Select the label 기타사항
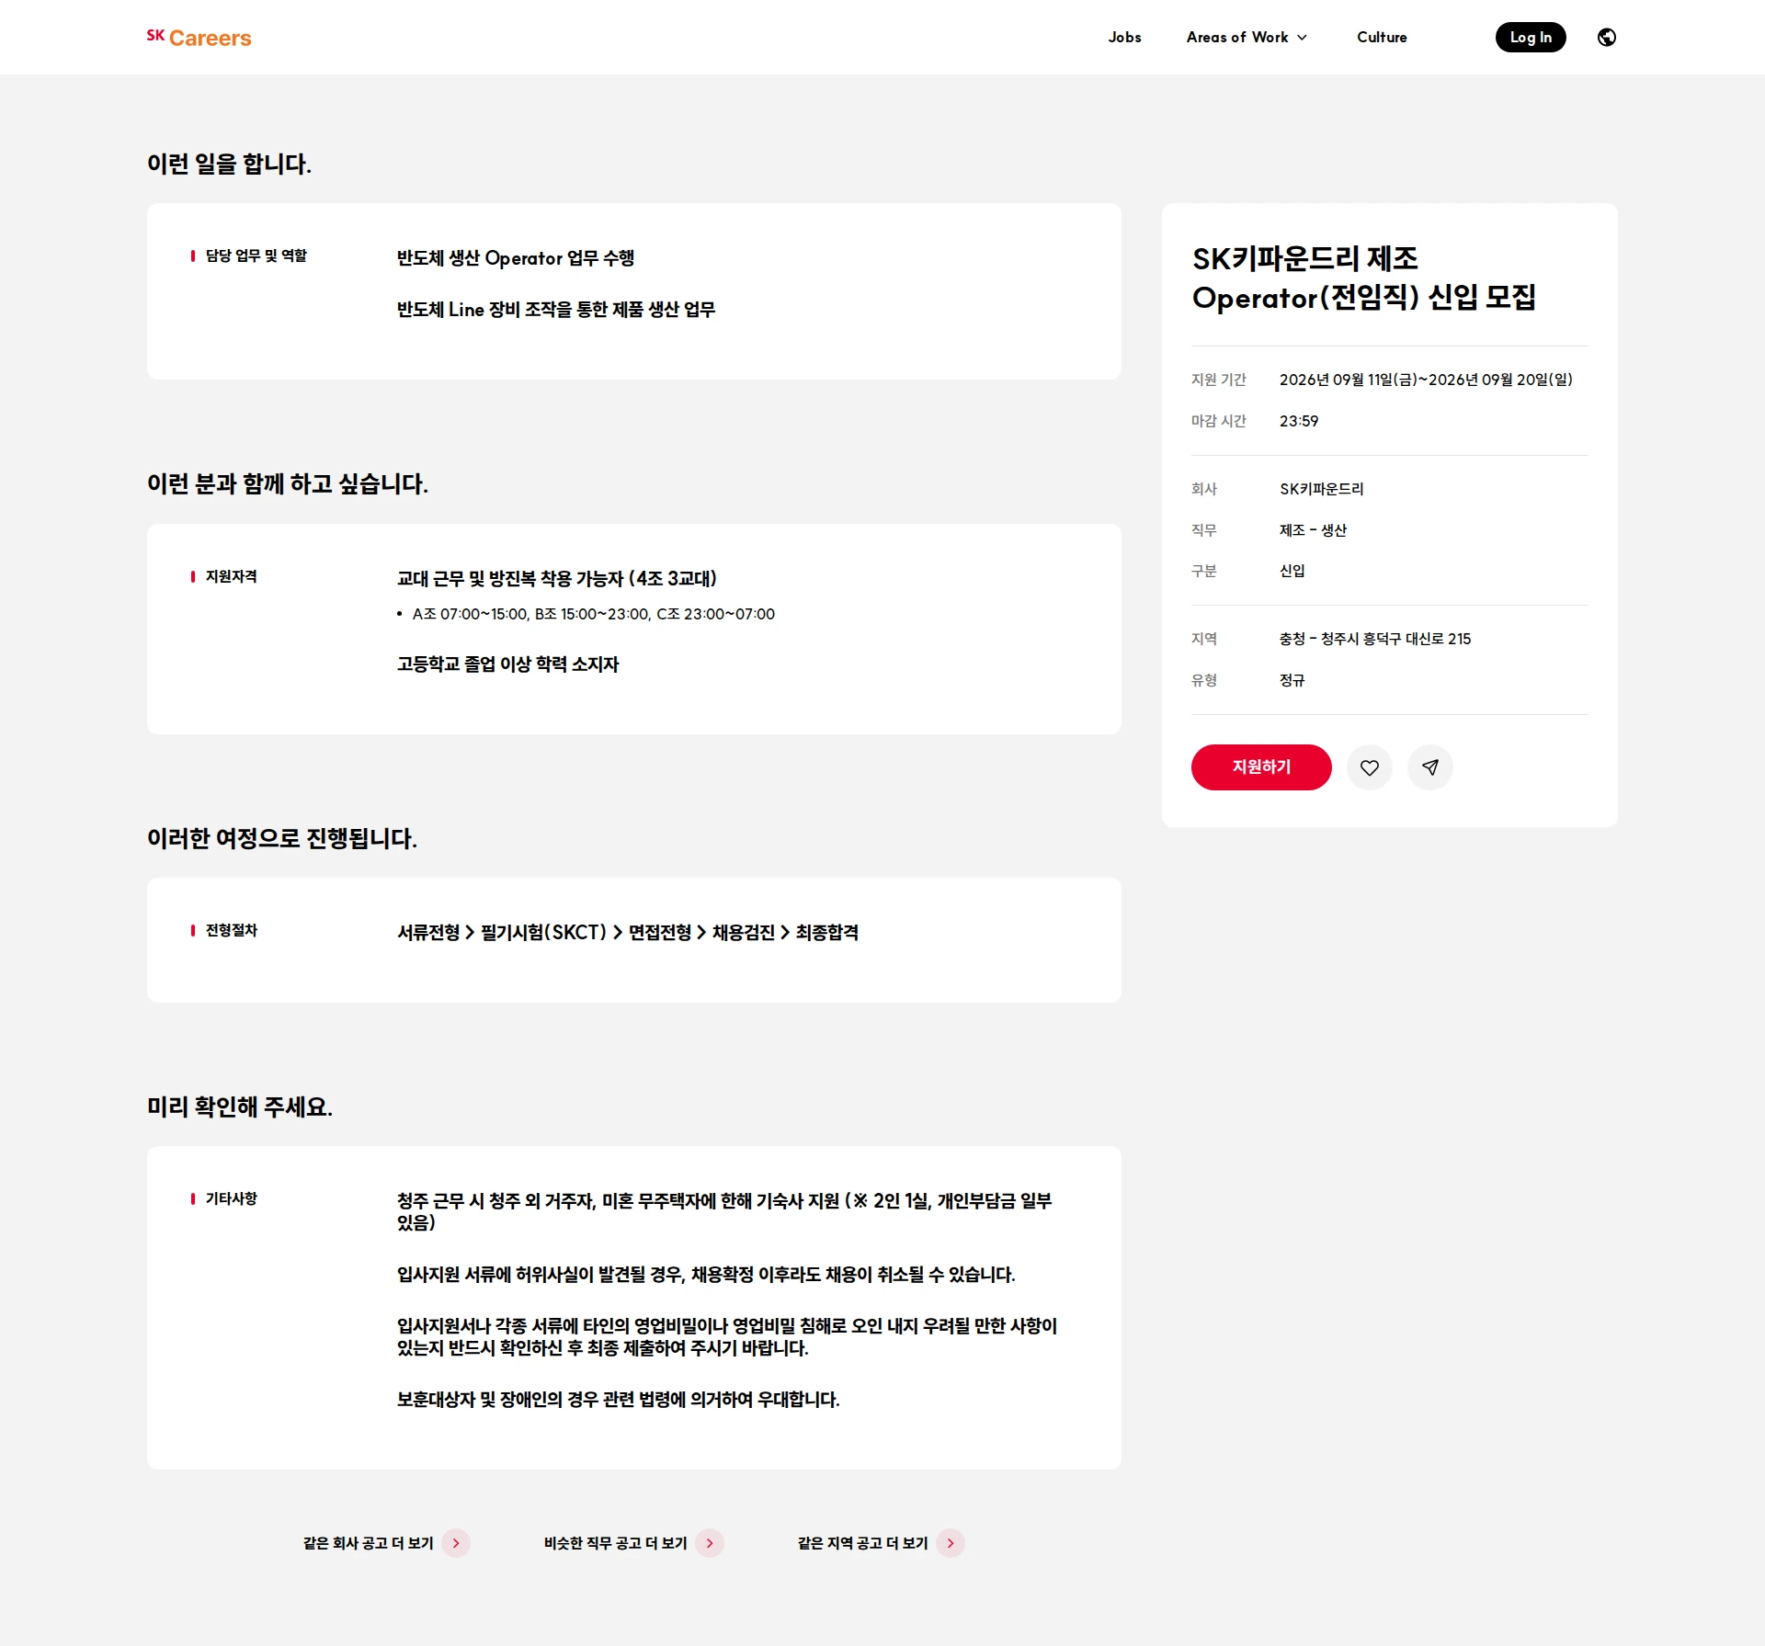This screenshot has height=1646, width=1765. pyautogui.click(x=232, y=1198)
